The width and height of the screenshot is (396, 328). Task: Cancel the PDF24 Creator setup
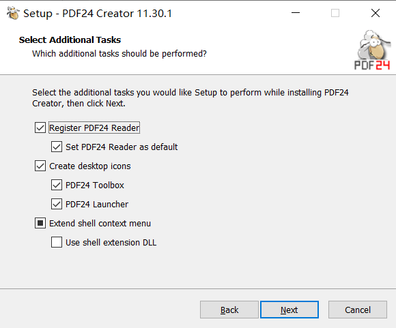[358, 310]
